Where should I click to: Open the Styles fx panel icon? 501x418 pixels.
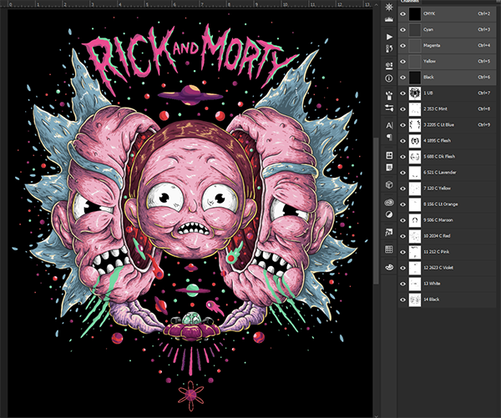click(x=389, y=232)
